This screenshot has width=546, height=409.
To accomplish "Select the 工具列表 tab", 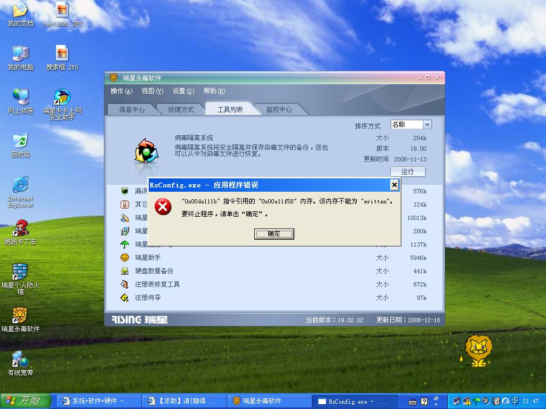I will point(230,110).
